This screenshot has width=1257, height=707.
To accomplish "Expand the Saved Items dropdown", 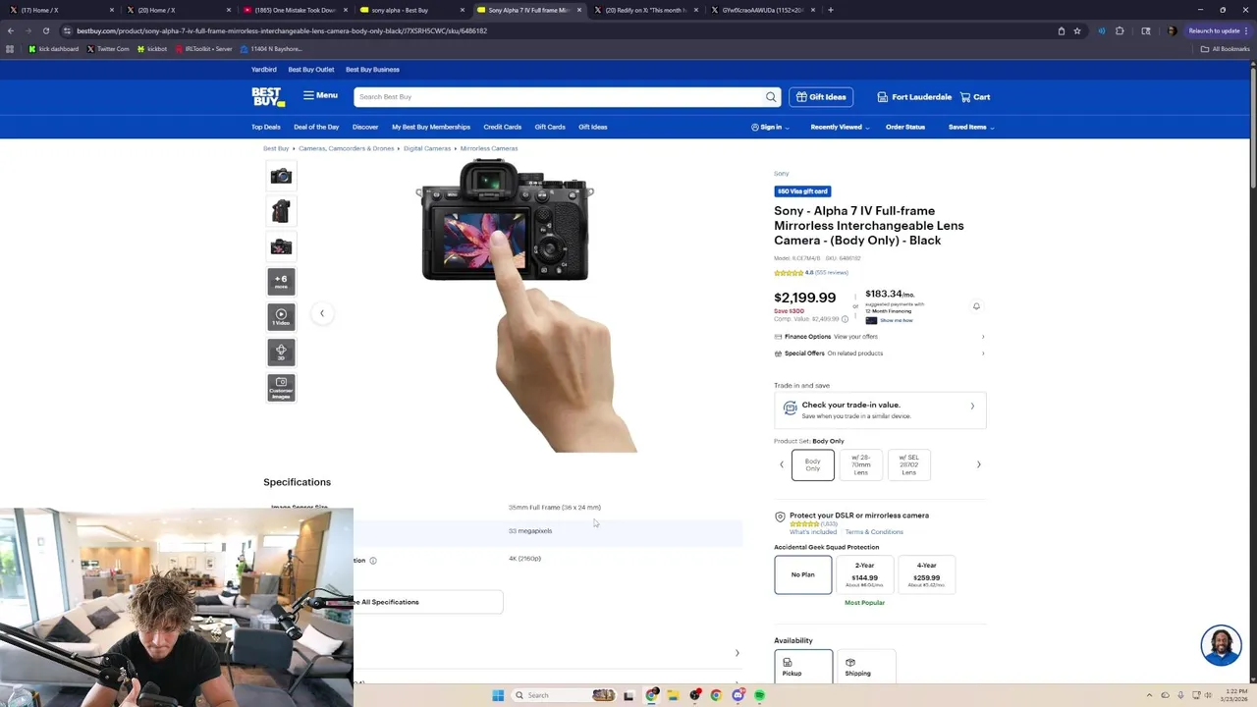I will point(971,127).
